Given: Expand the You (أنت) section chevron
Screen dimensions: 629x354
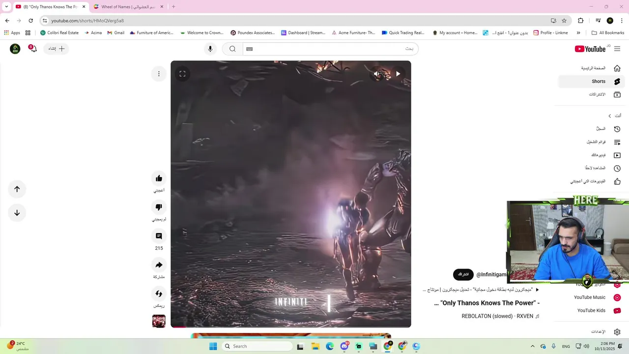Looking at the screenshot, I should pos(610,116).
